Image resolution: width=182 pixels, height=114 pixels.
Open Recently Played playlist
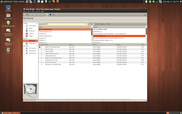tap(30, 53)
